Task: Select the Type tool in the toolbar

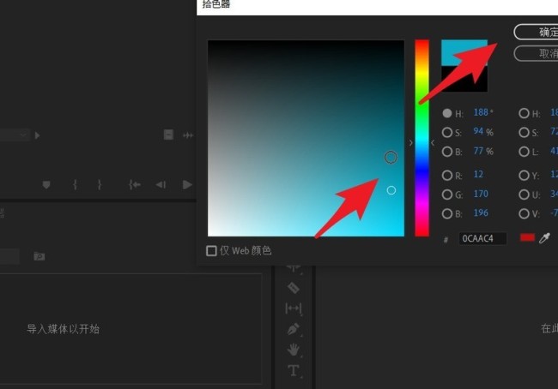Action: [294, 370]
